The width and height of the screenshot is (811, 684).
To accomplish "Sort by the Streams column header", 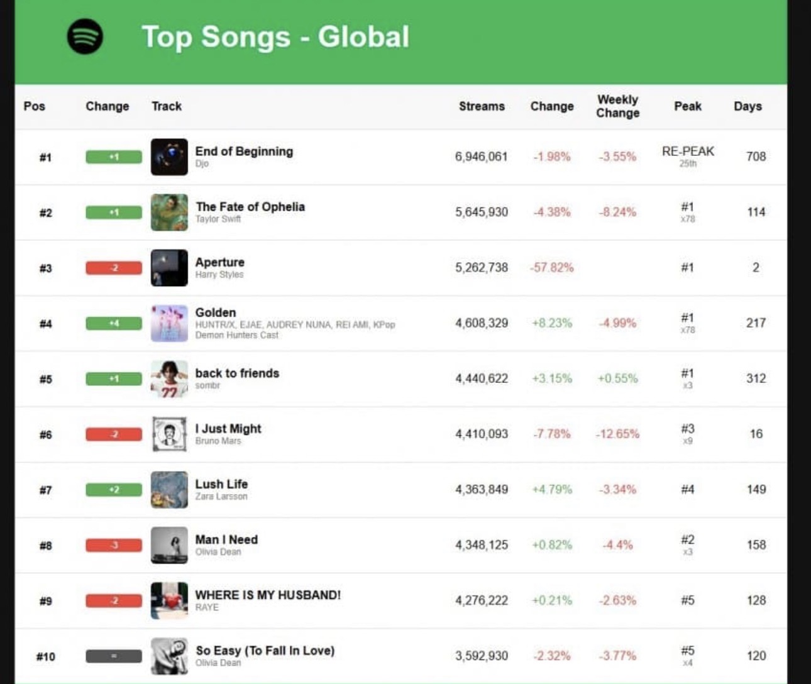I will pos(482,106).
